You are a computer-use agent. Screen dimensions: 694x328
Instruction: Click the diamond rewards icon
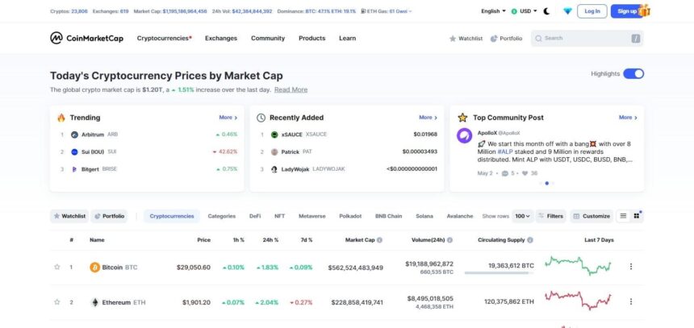click(567, 11)
